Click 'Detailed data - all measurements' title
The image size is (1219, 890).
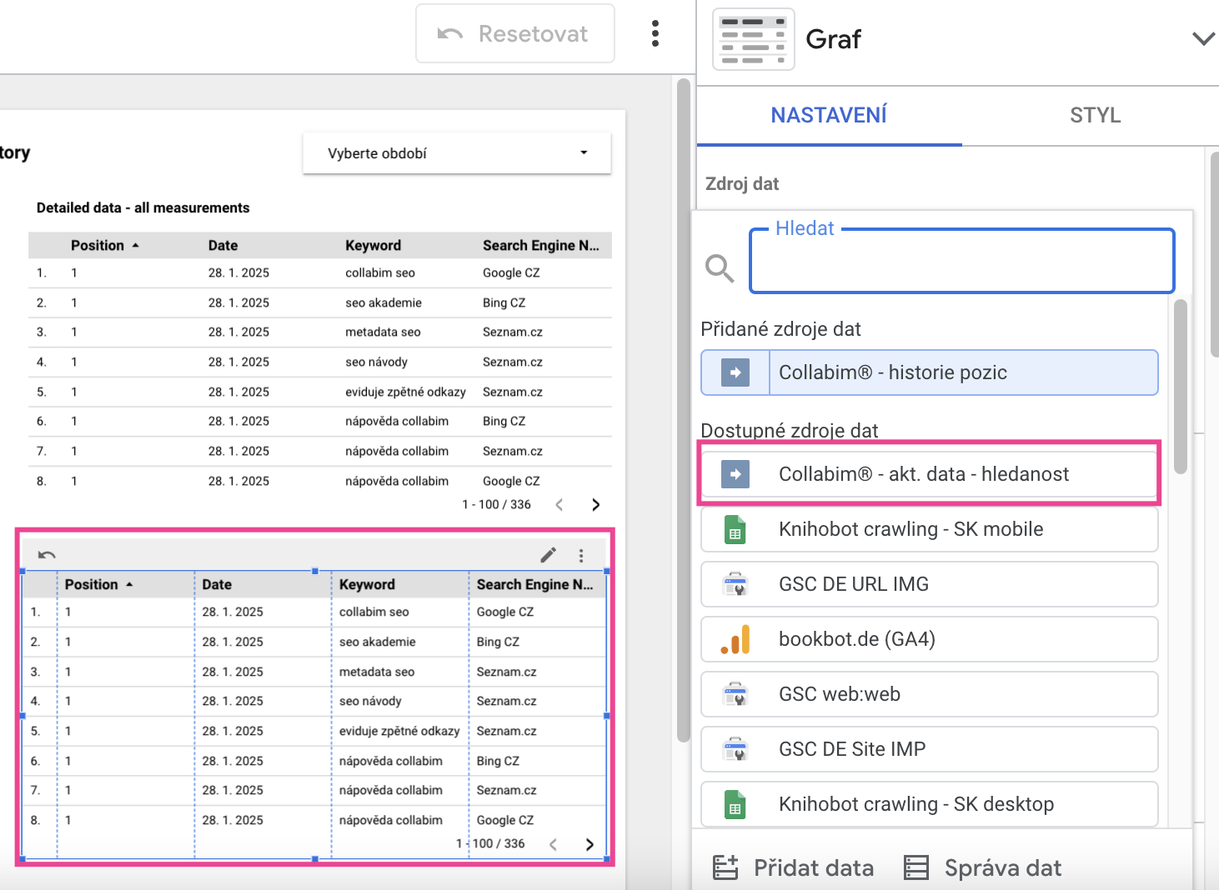tap(143, 207)
